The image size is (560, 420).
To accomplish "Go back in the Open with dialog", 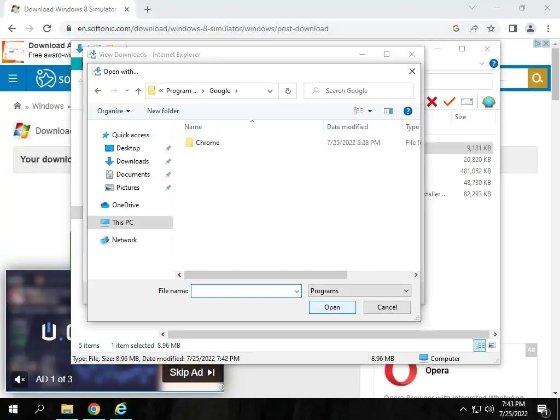I will [x=98, y=91].
